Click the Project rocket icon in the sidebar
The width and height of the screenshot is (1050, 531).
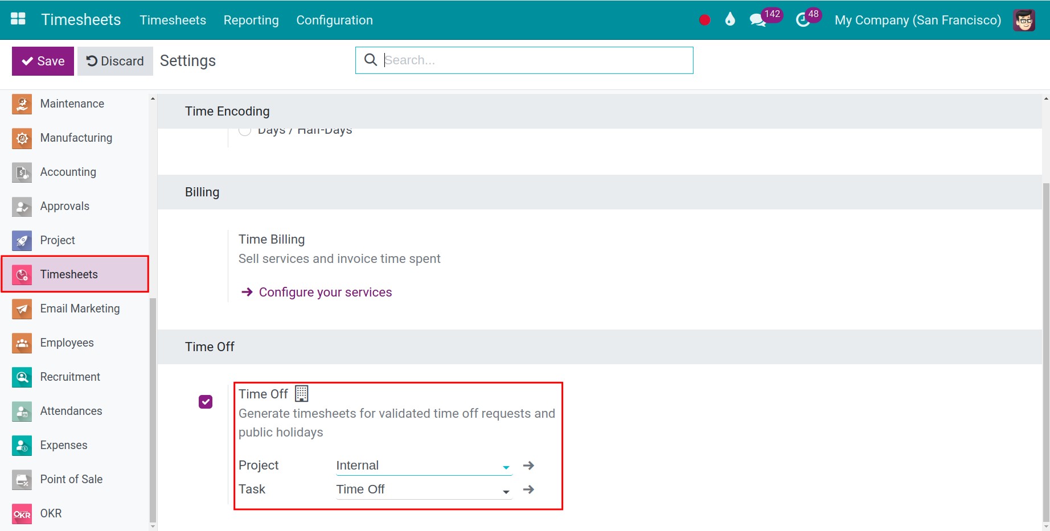coord(22,241)
